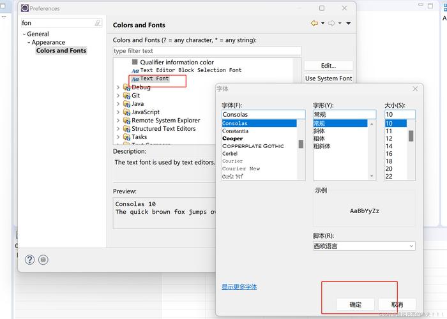Click the 确定 button in font dialog
Image resolution: width=447 pixels, height=319 pixels.
[355, 304]
